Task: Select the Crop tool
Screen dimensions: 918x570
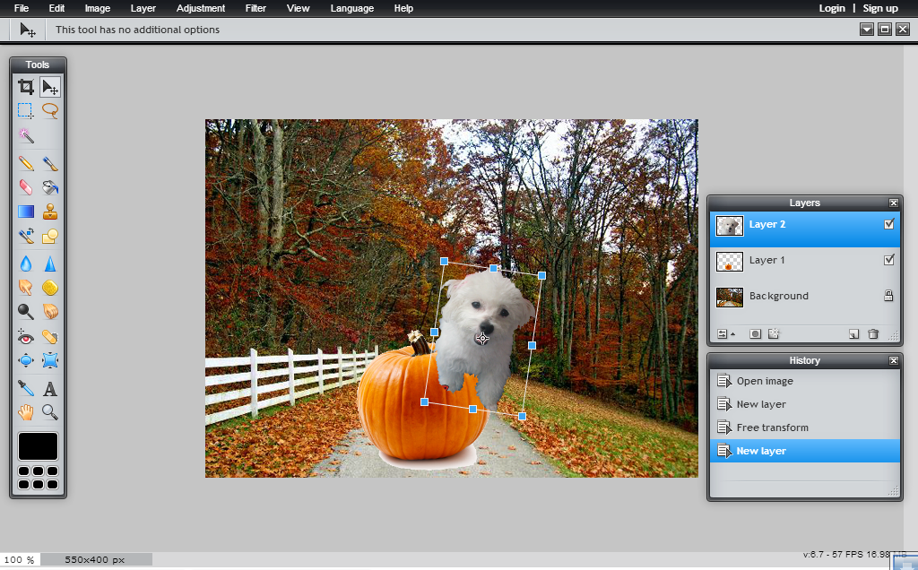Action: pyautogui.click(x=26, y=87)
